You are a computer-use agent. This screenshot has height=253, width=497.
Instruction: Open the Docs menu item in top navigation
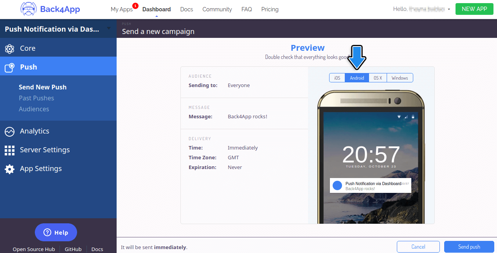(x=187, y=9)
